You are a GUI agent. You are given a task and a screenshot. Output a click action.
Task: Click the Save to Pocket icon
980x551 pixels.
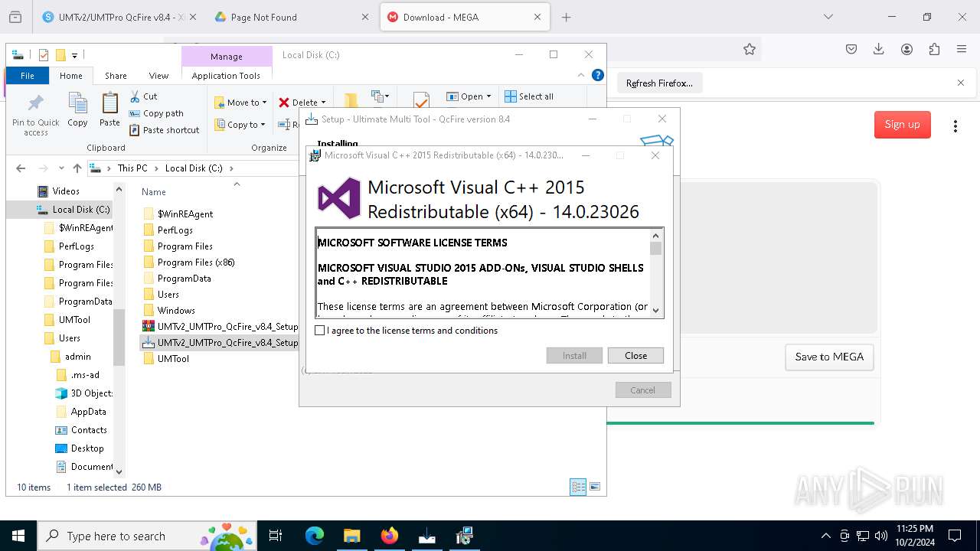(851, 49)
